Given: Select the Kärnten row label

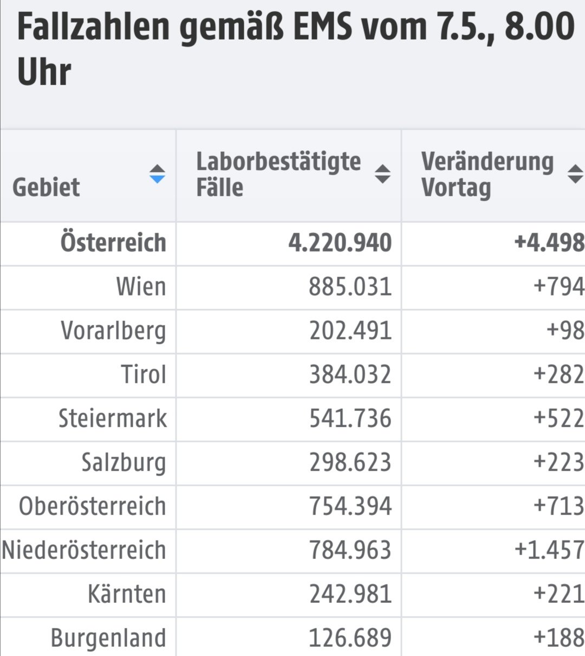Looking at the screenshot, I should click(127, 594).
